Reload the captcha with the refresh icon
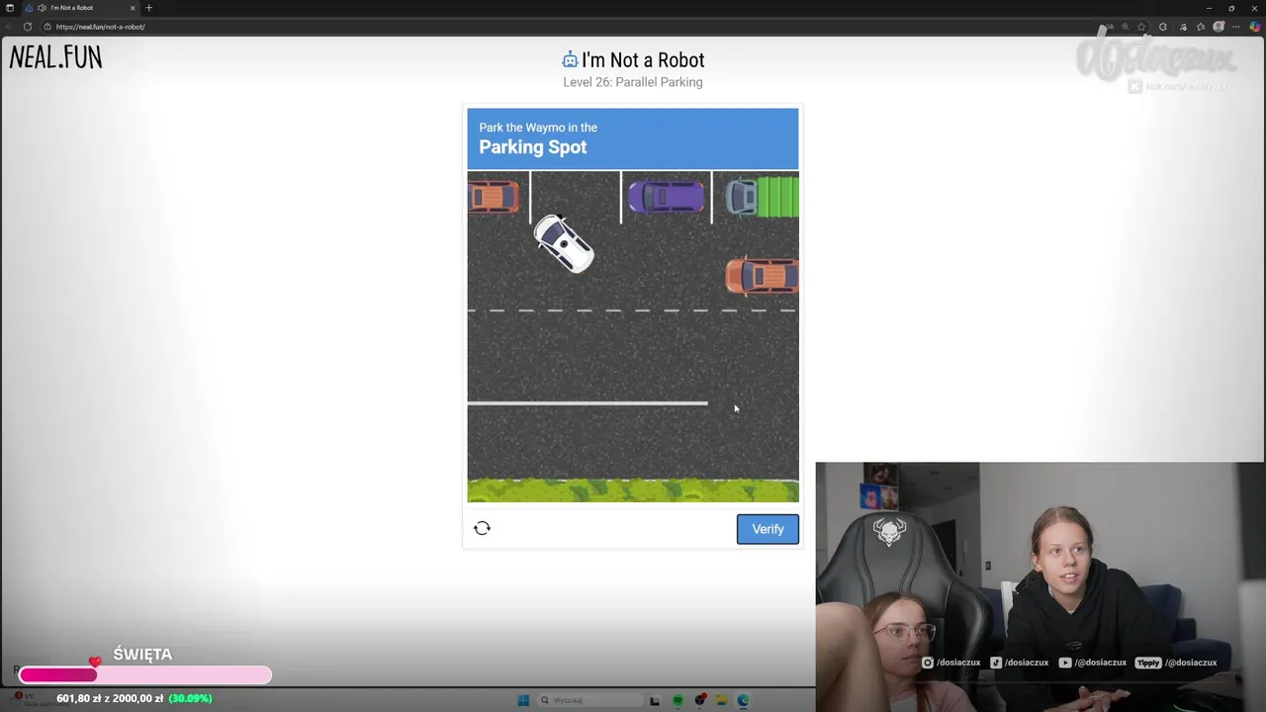Image resolution: width=1266 pixels, height=712 pixels. (482, 528)
